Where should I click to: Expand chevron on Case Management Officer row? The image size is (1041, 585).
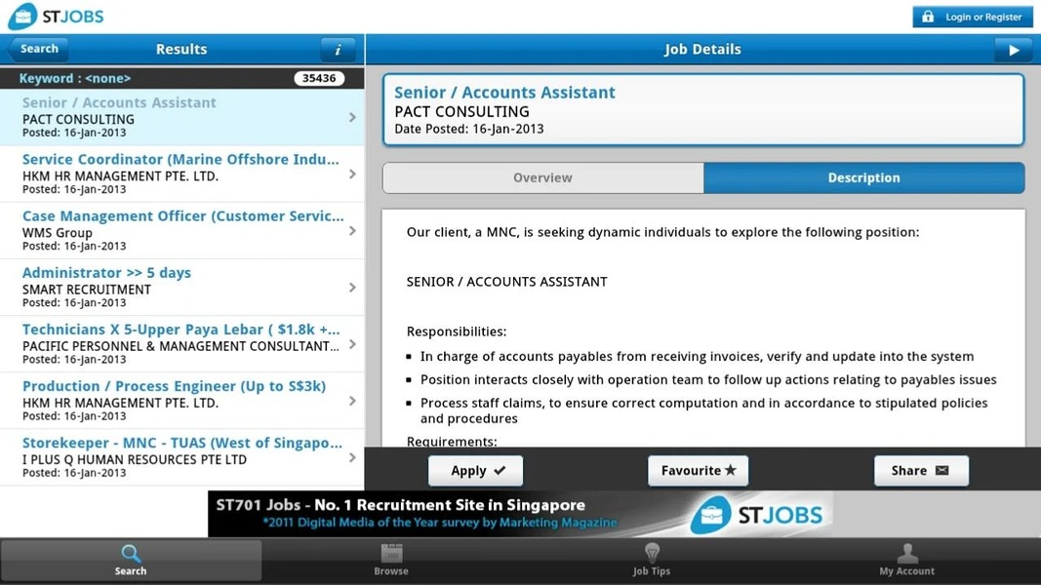[352, 231]
